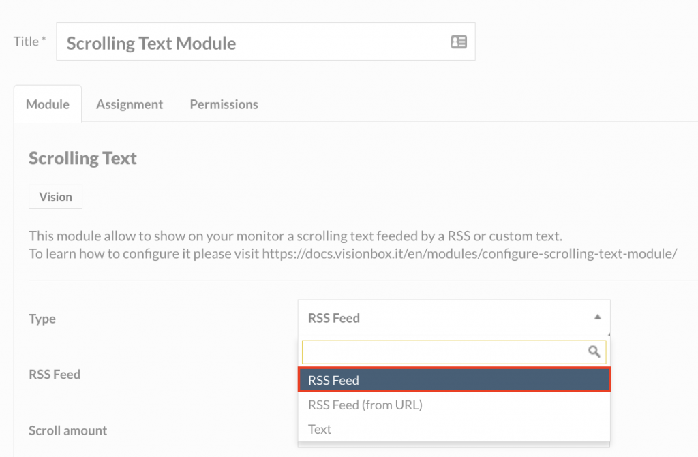Switch to the Module tab
This screenshot has height=457, width=698.
coord(48,104)
